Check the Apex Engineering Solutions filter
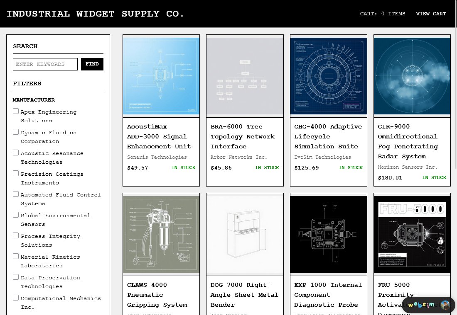The width and height of the screenshot is (457, 315). 16,111
